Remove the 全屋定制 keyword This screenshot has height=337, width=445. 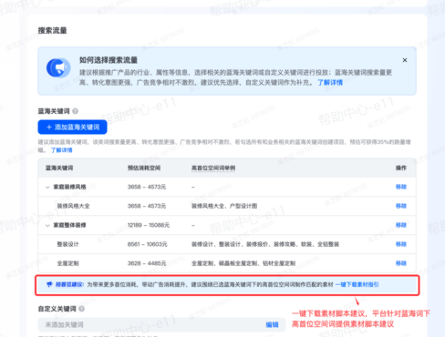pyautogui.click(x=401, y=263)
